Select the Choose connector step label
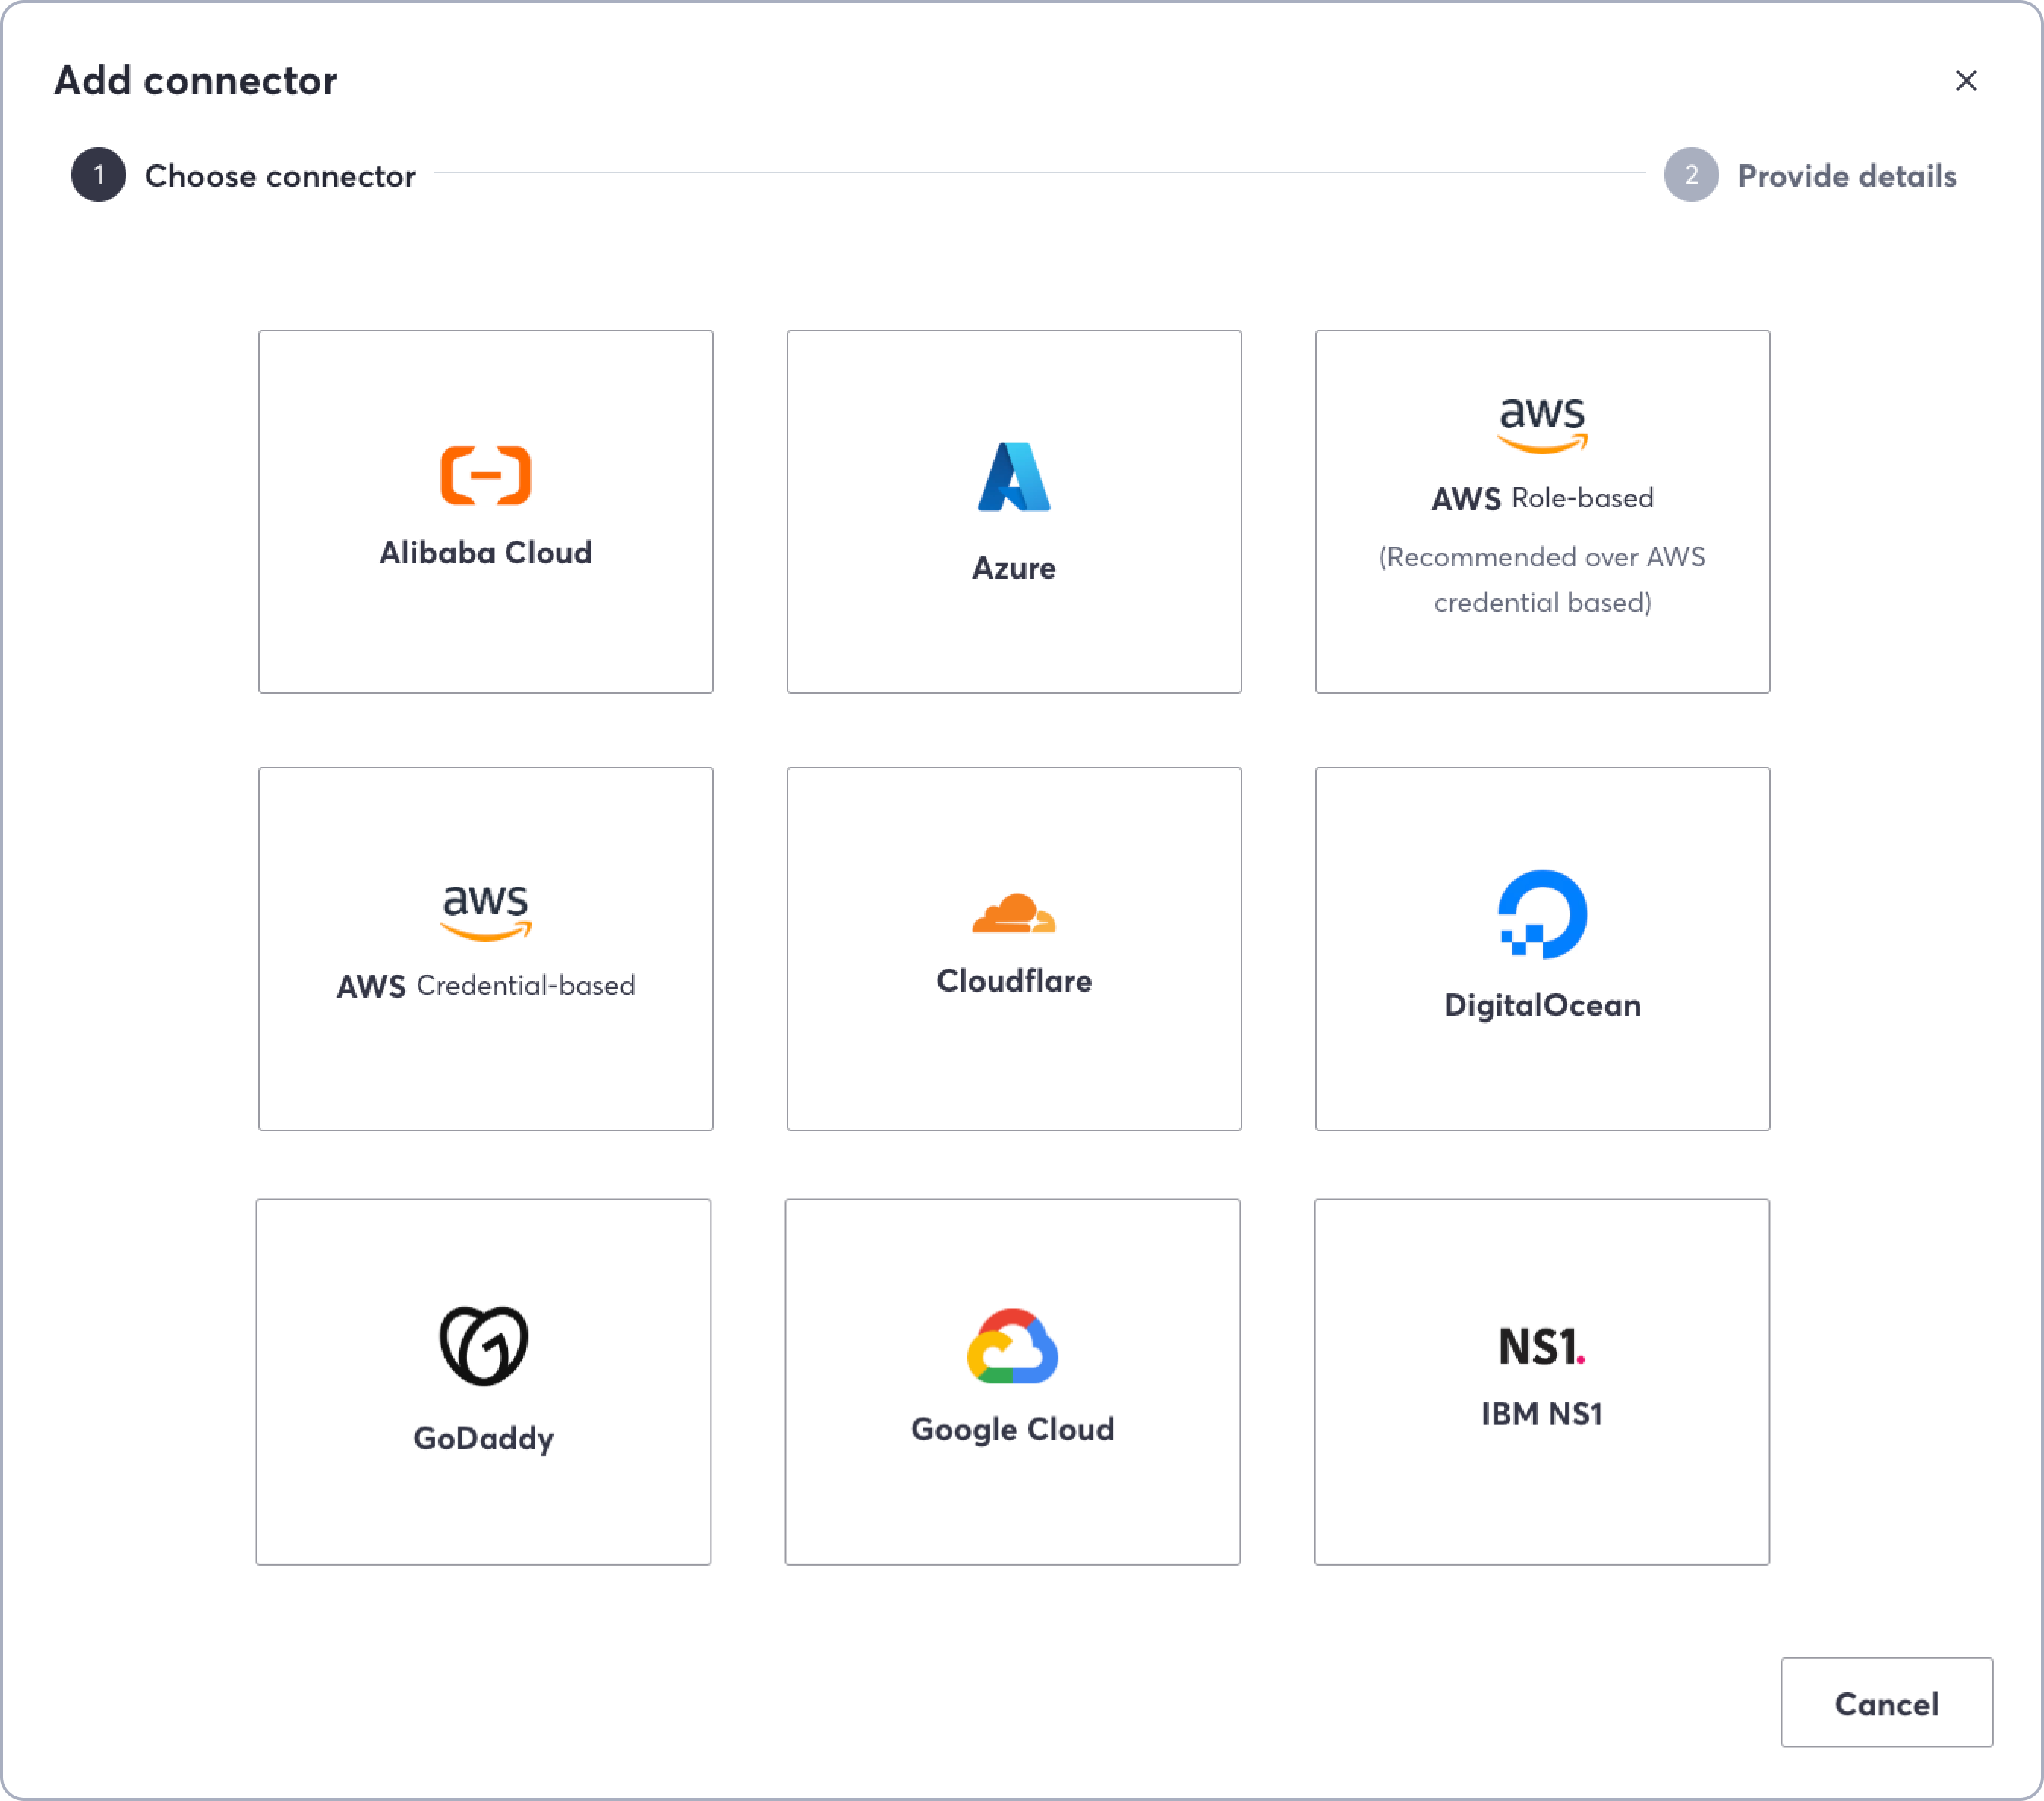The height and width of the screenshot is (1801, 2044). (280, 176)
